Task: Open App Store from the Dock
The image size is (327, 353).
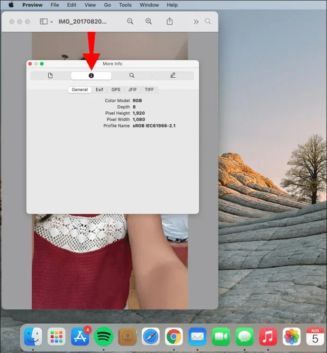Action: coord(80,337)
